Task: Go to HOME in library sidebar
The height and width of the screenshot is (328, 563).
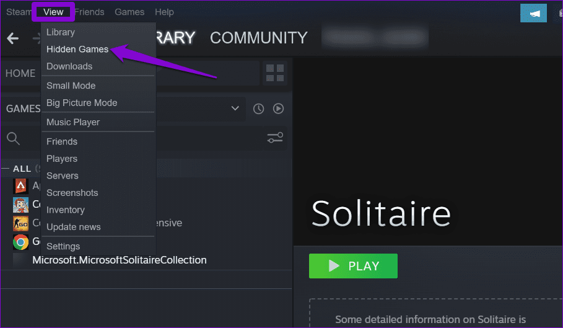Action: click(x=20, y=73)
